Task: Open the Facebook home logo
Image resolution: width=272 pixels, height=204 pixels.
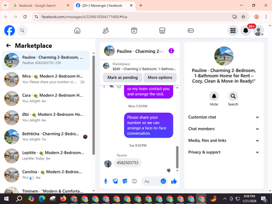Action: [x=9, y=30]
